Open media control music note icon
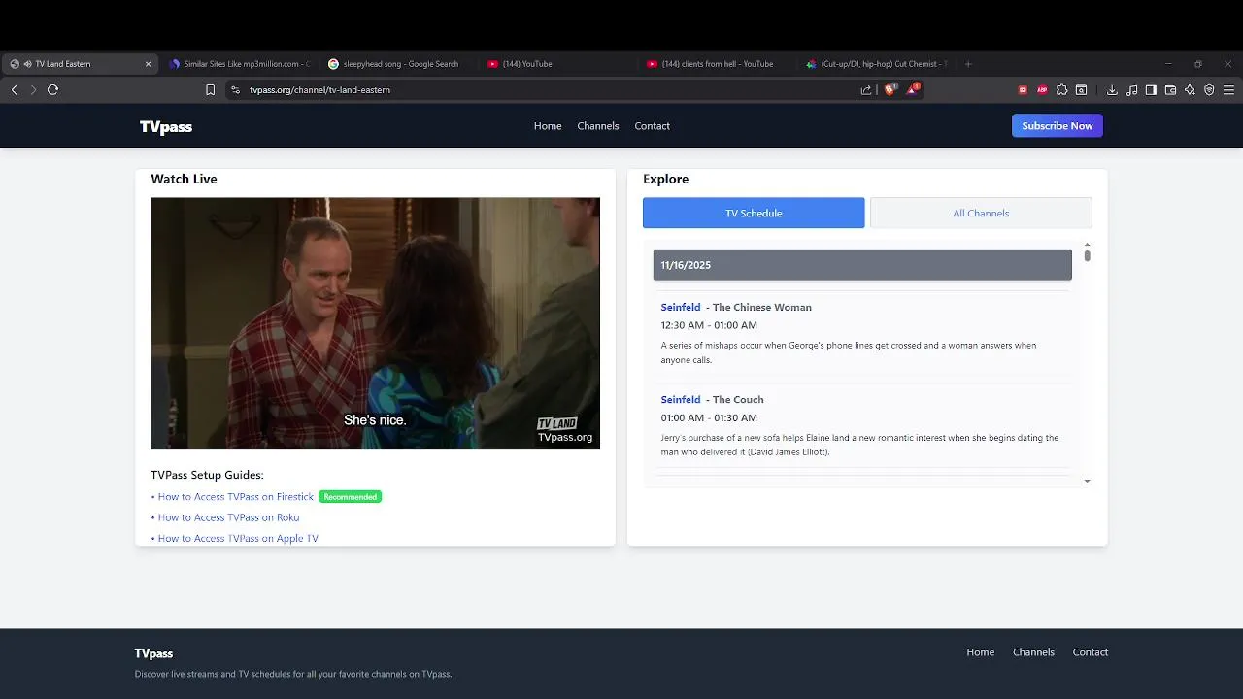 pyautogui.click(x=1131, y=89)
